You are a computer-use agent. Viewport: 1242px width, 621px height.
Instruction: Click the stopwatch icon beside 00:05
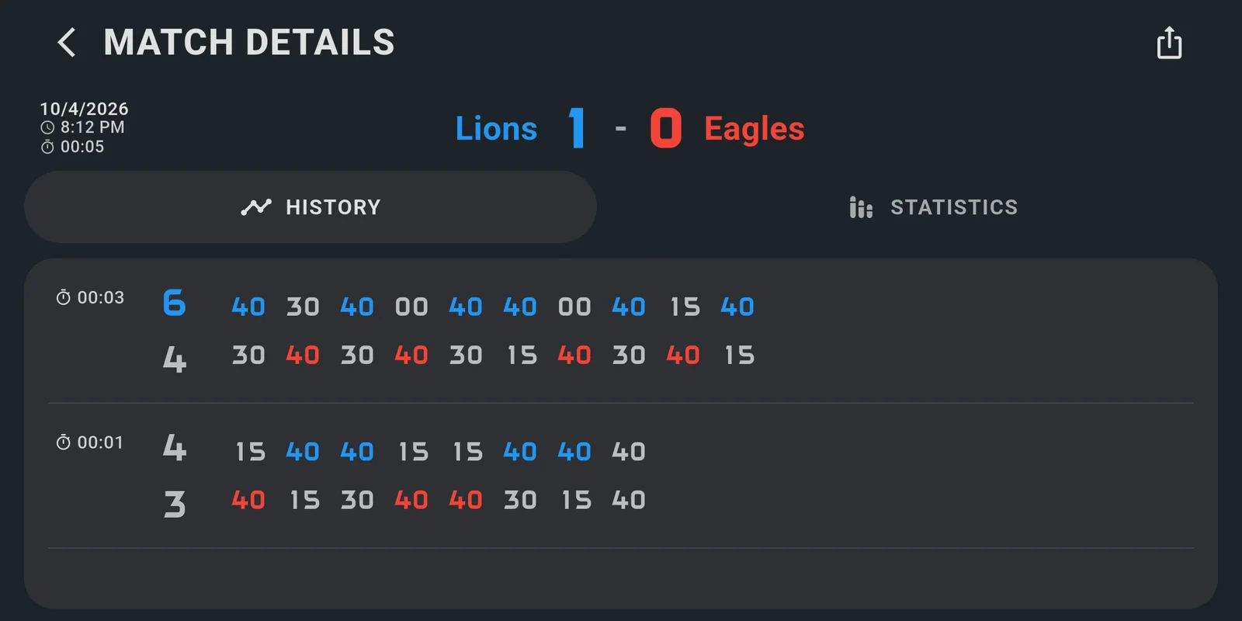[47, 147]
